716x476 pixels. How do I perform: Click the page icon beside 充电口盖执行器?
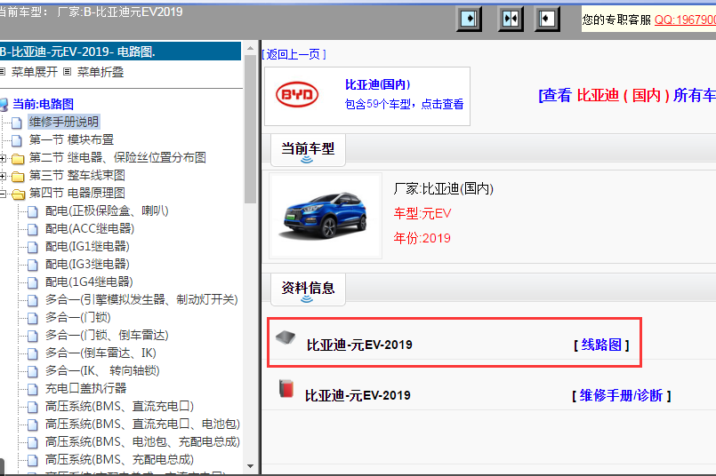pyautogui.click(x=33, y=389)
